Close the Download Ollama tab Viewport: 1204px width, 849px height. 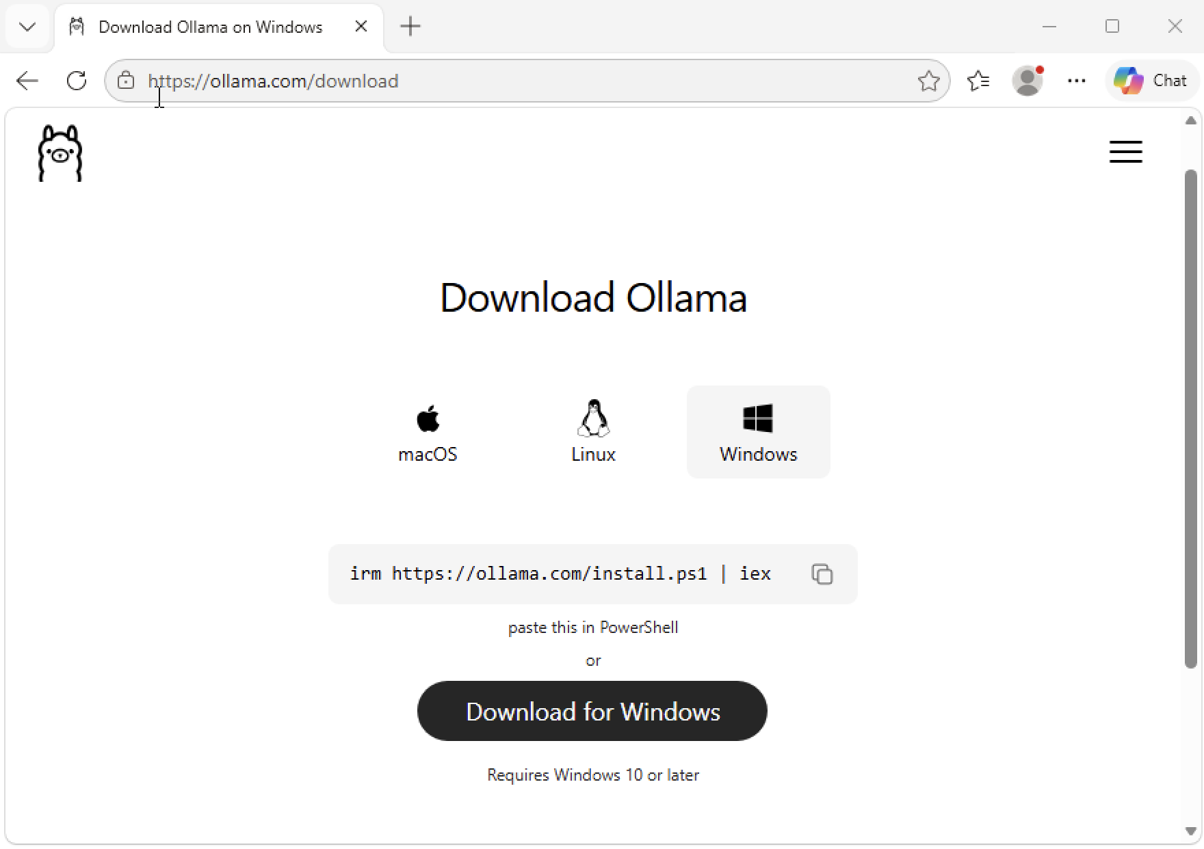tap(361, 27)
